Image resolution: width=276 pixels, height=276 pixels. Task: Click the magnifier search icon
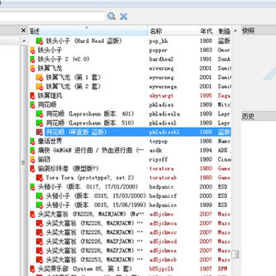click(111, 16)
